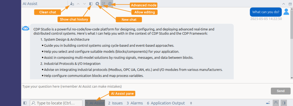This screenshot has height=106, width=293.
Task: Switch to the Issues tab
Action: pyautogui.click(x=115, y=103)
